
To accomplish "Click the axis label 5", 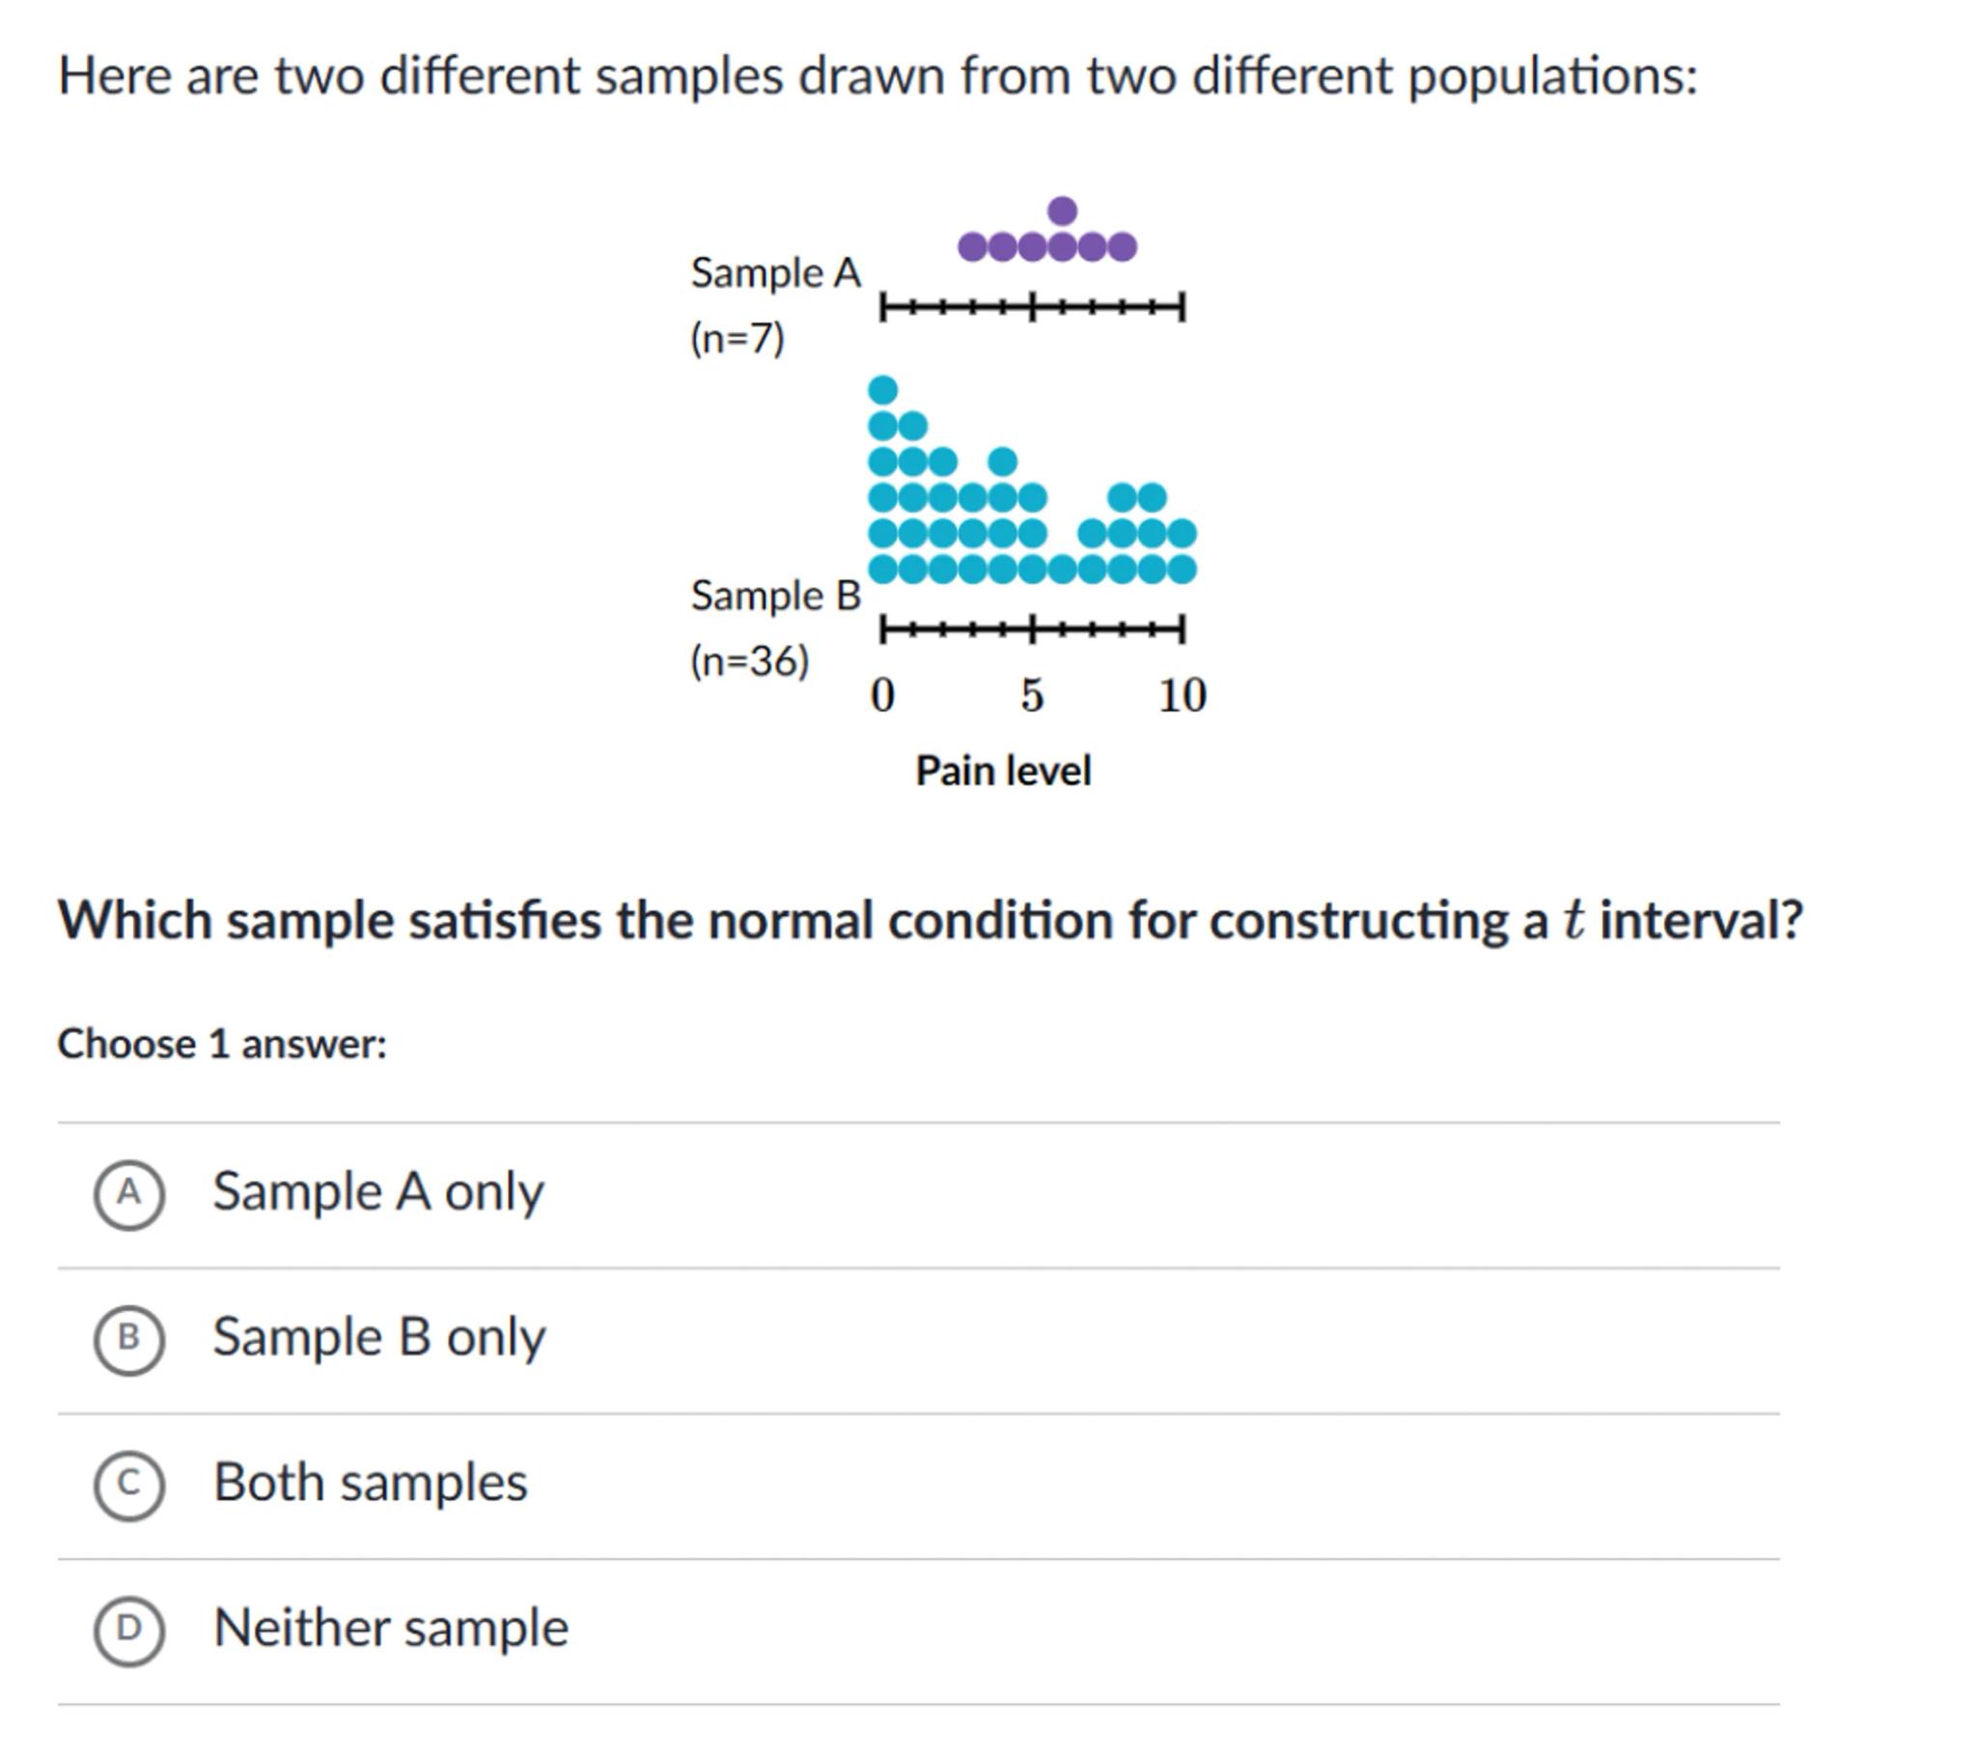I will click(x=1032, y=696).
